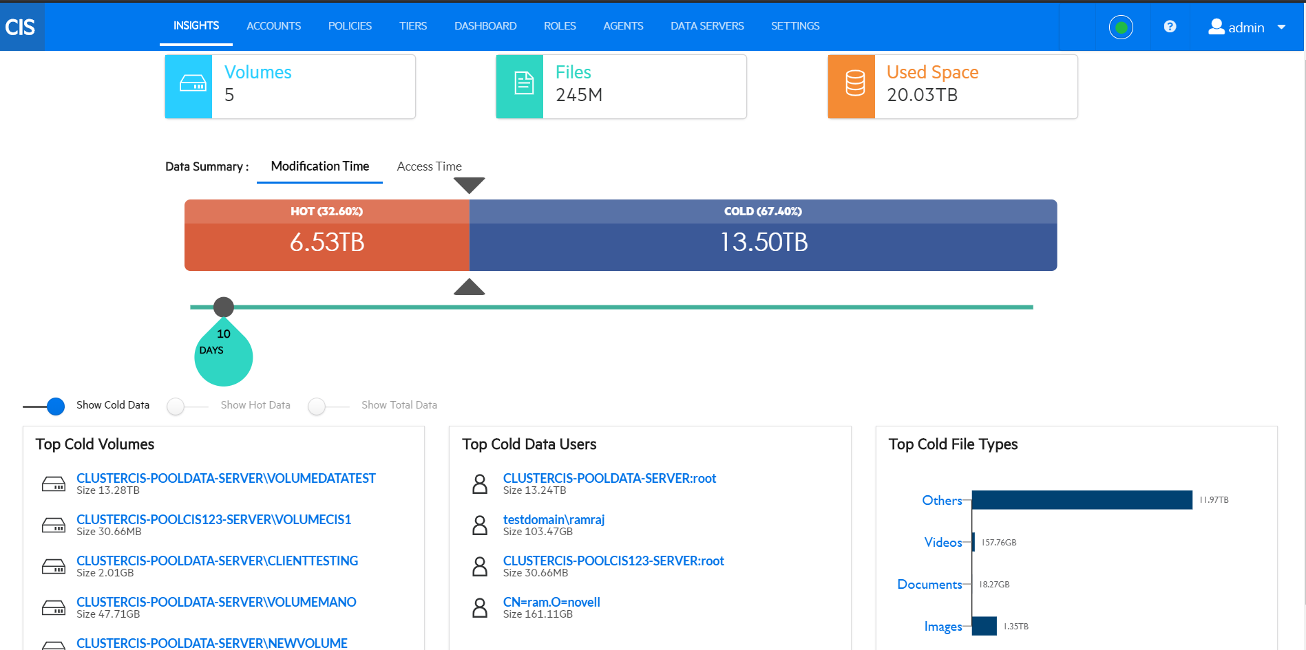Open CLUSTERCIS-POOLCIS123-SERVER:root user link

click(x=613, y=561)
